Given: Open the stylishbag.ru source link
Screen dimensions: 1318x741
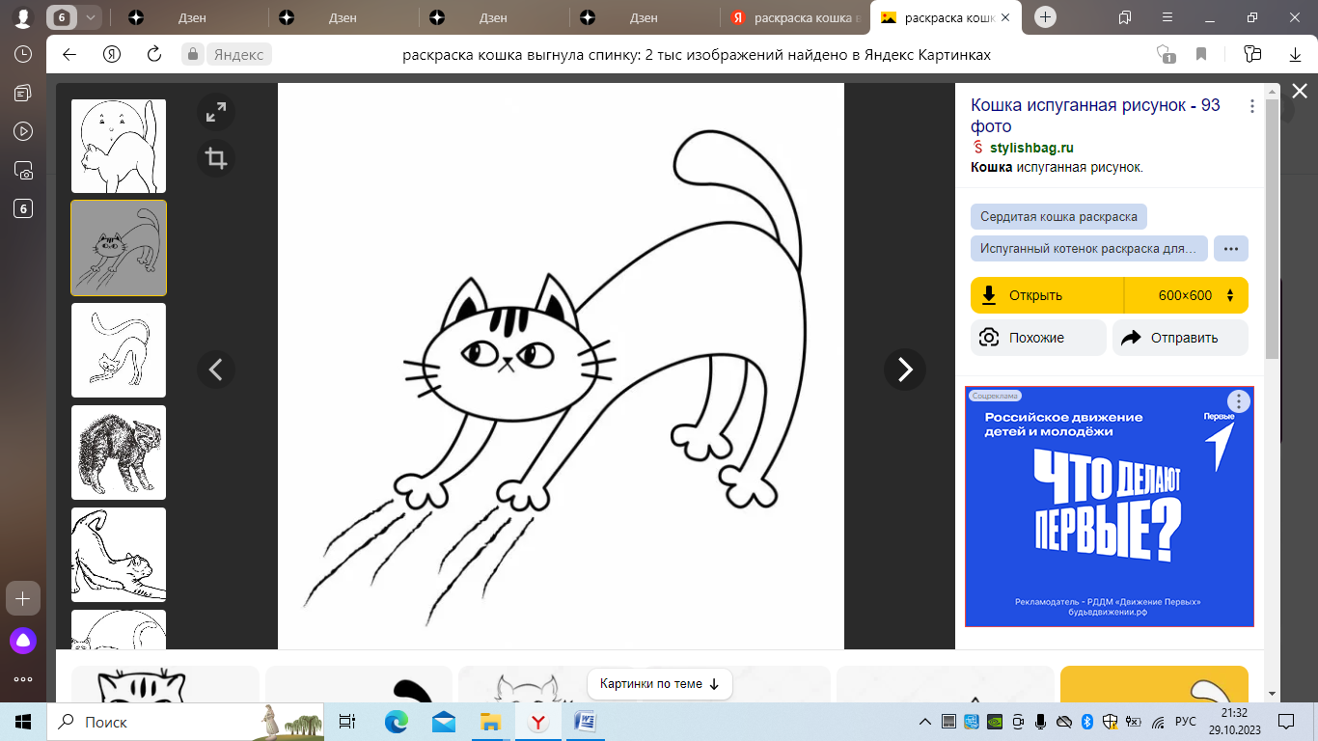Looking at the screenshot, I should tap(1031, 148).
